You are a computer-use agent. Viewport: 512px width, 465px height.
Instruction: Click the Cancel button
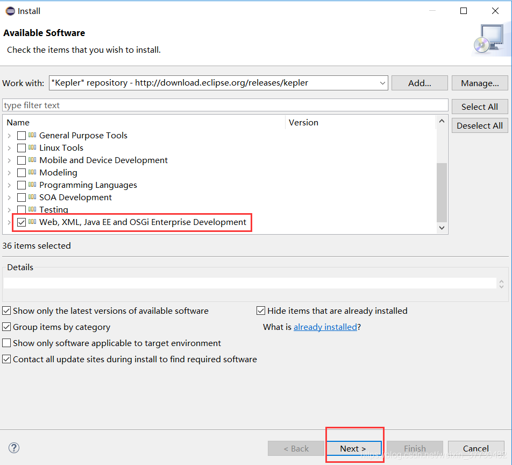tap(476, 448)
